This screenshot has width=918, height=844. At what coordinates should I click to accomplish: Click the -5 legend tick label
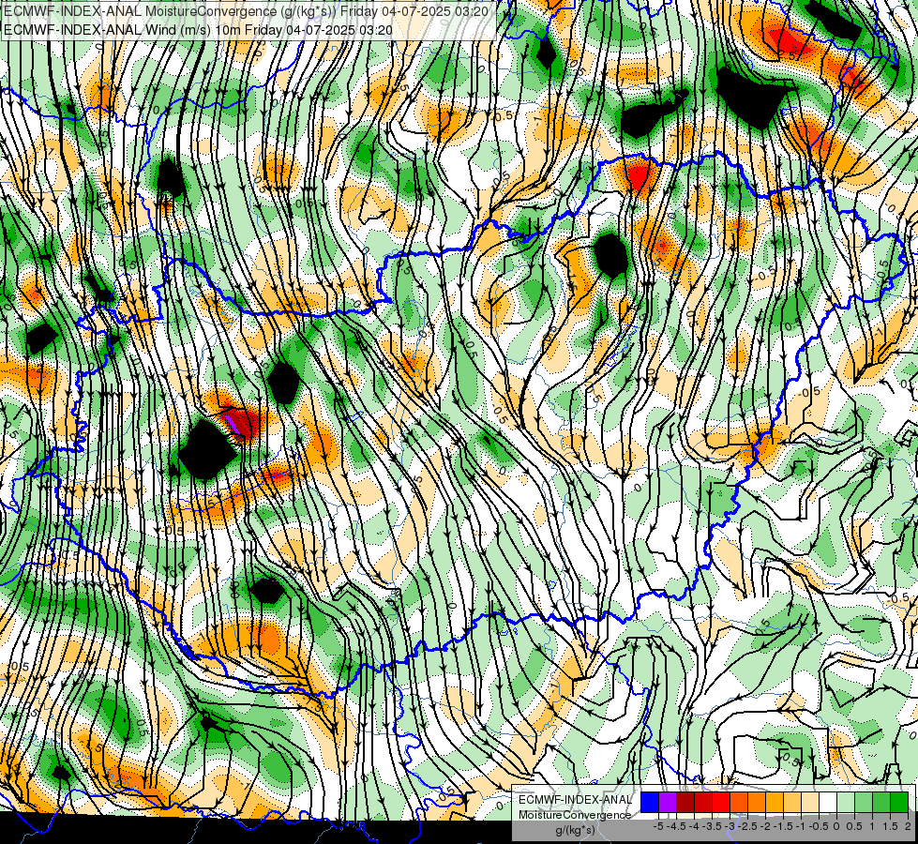[x=658, y=826]
